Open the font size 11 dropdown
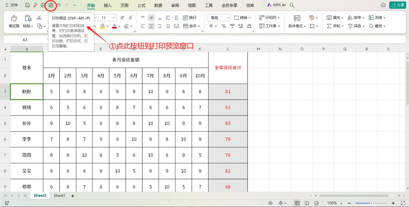 113,18
